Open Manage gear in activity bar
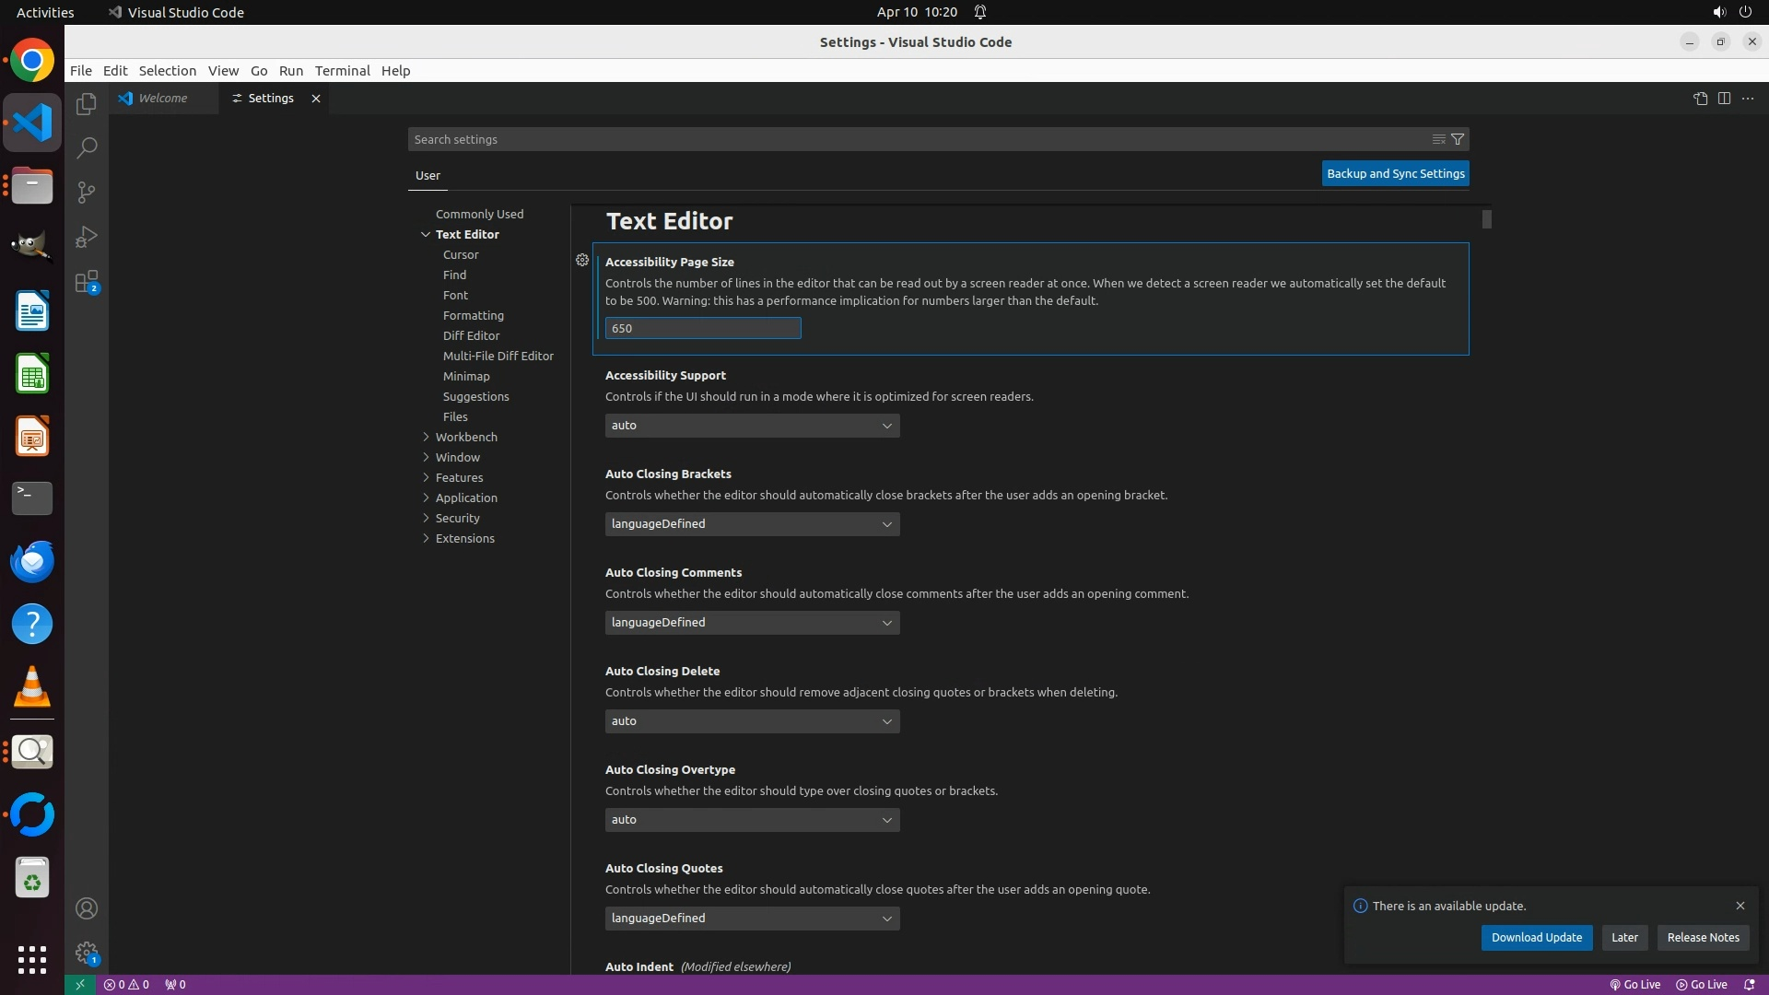 point(87,953)
